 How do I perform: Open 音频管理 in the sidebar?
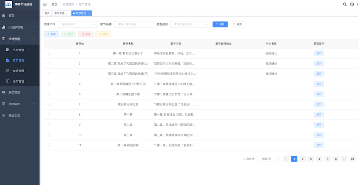click(x=18, y=71)
